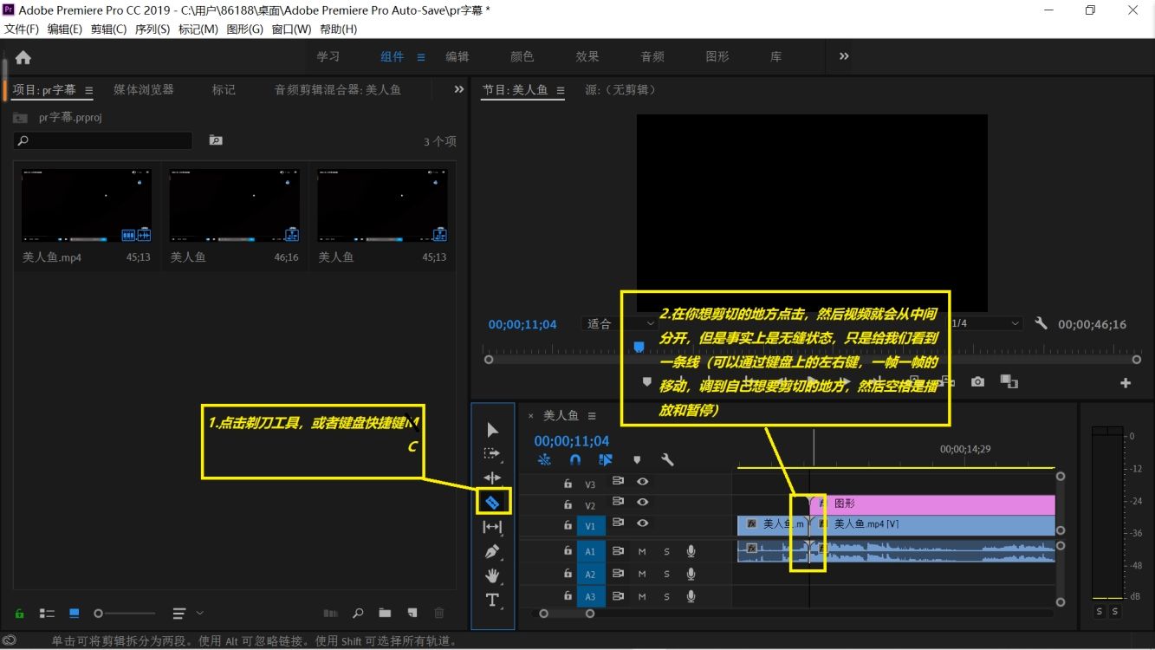
Task: Solo audio track A2
Action: (667, 574)
